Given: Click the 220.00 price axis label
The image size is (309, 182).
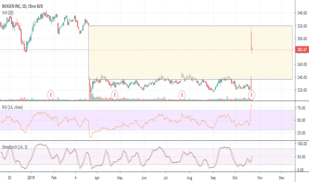Looking at the screenshot, I should 302,90.
